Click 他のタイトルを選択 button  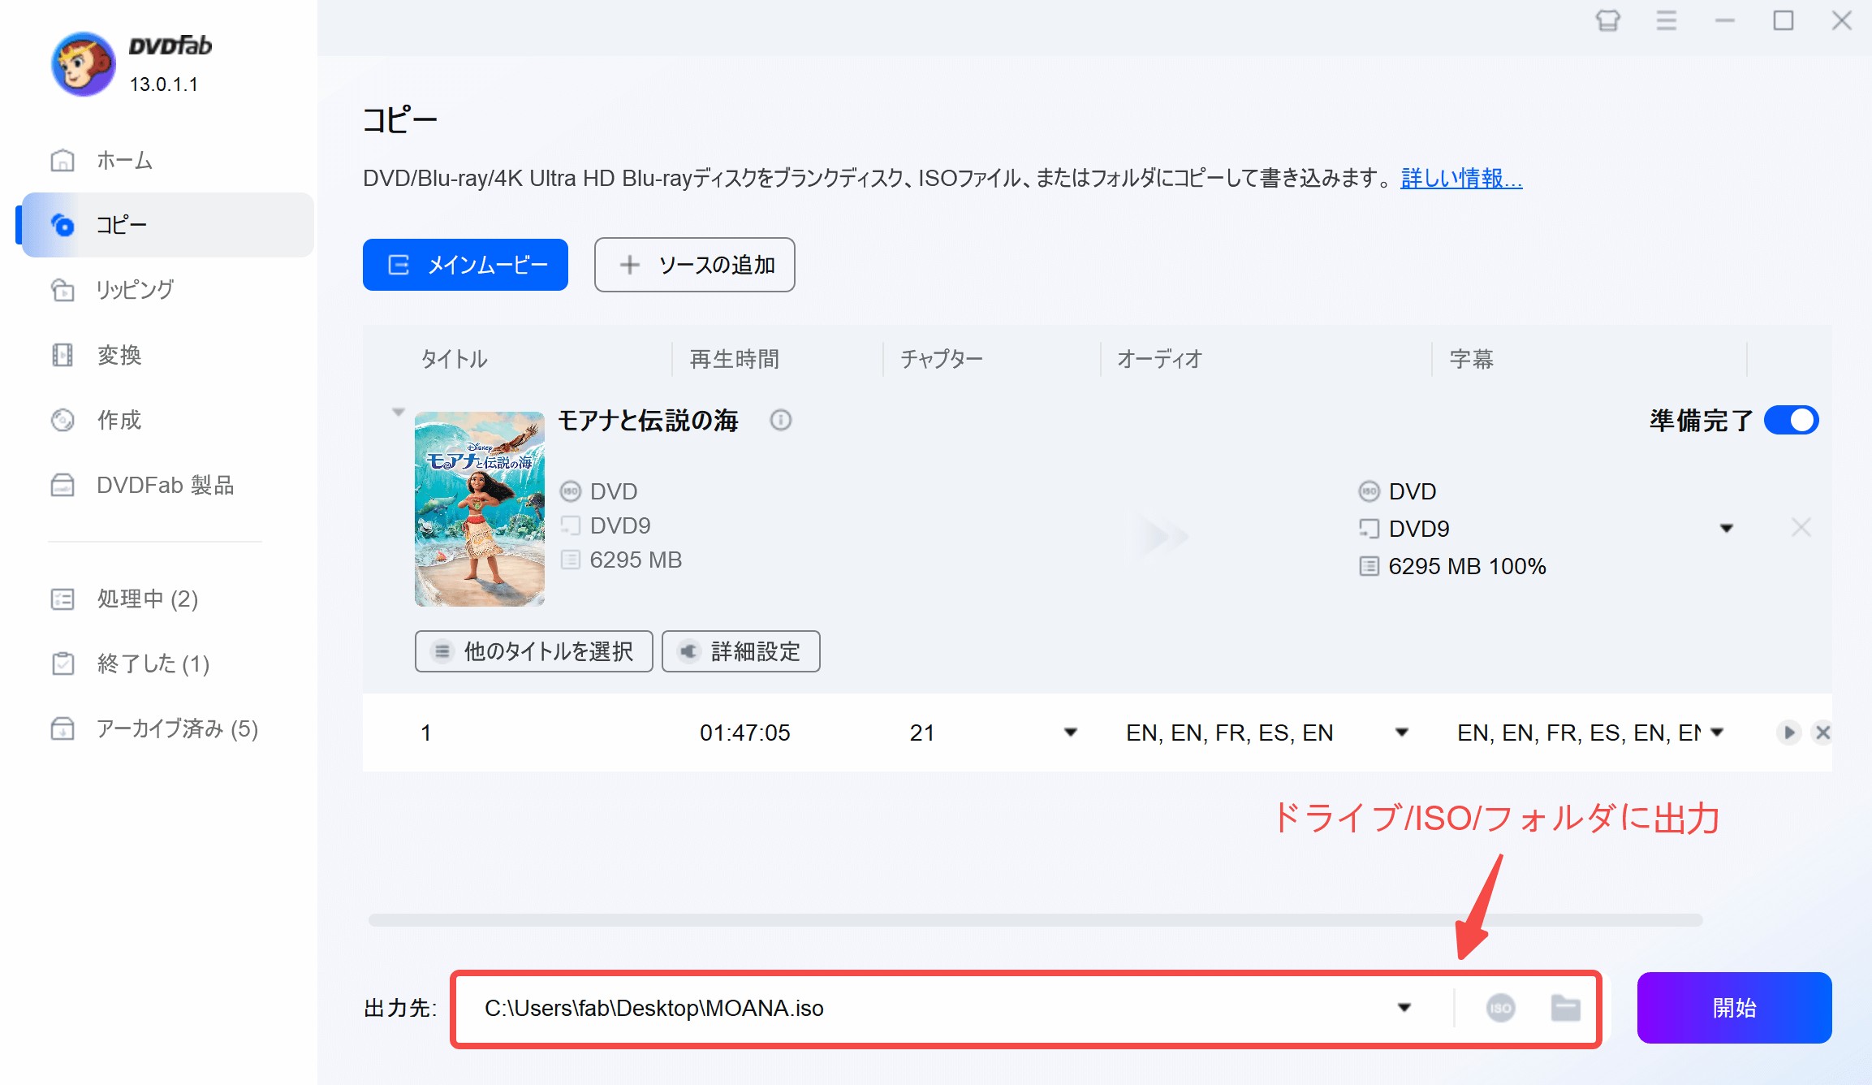coord(533,651)
